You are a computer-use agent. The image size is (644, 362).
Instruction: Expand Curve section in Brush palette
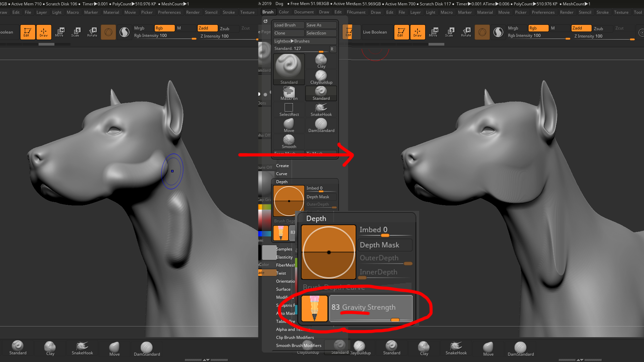[282, 174]
